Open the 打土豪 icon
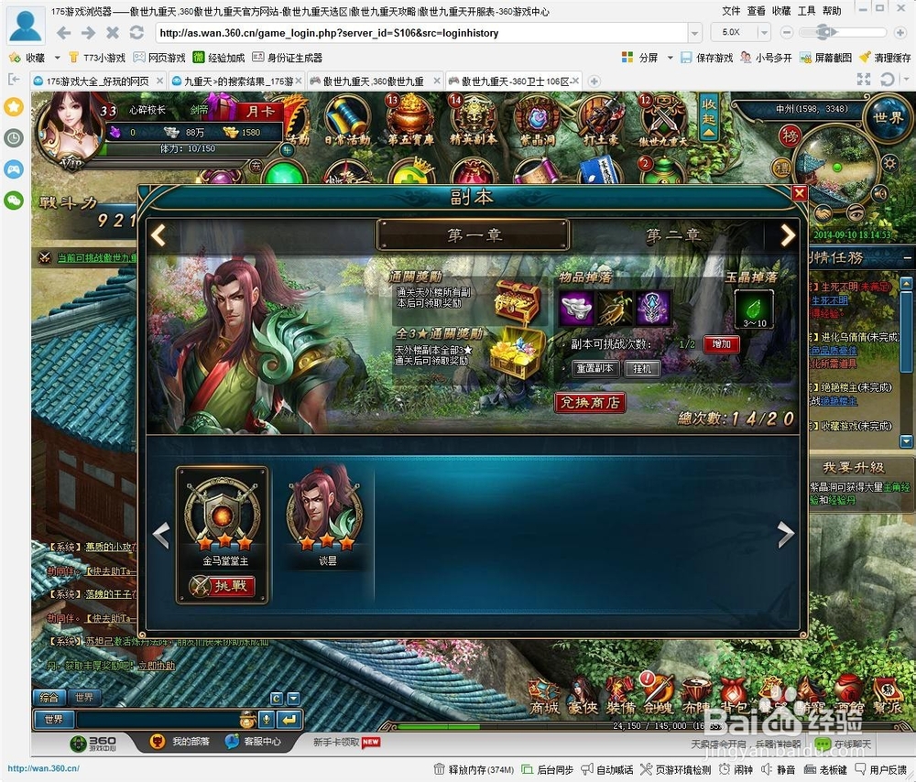 (x=600, y=121)
